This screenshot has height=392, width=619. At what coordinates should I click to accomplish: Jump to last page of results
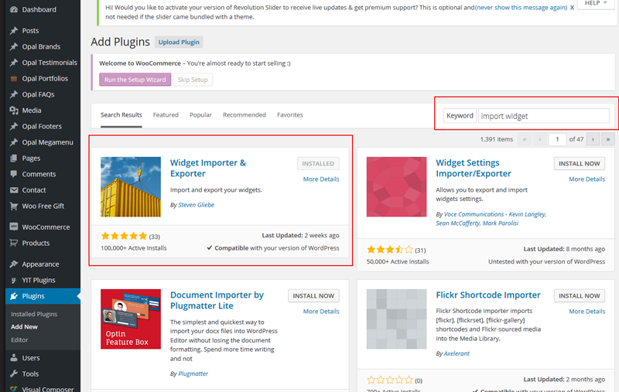(607, 139)
